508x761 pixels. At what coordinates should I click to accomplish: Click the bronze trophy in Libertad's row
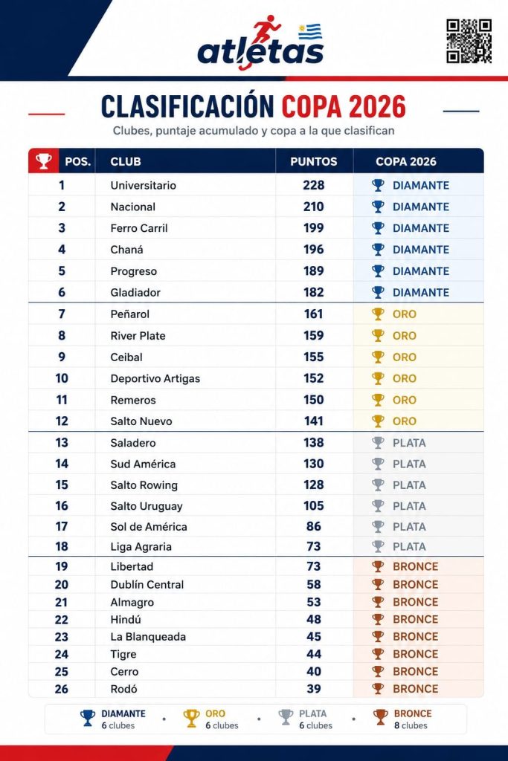tap(378, 566)
